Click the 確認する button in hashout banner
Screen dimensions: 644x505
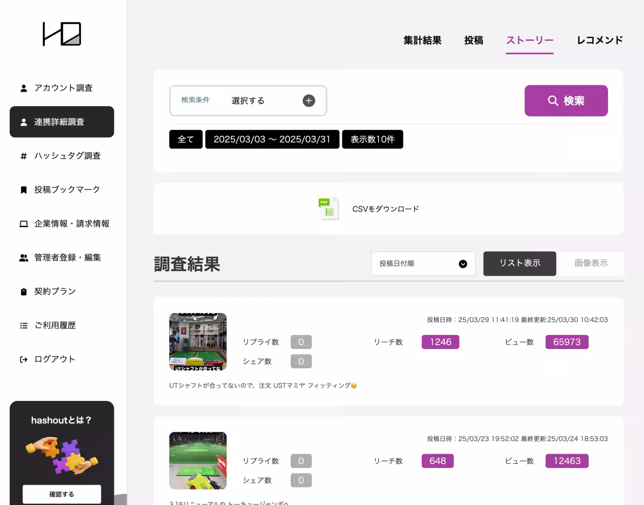pos(62,494)
